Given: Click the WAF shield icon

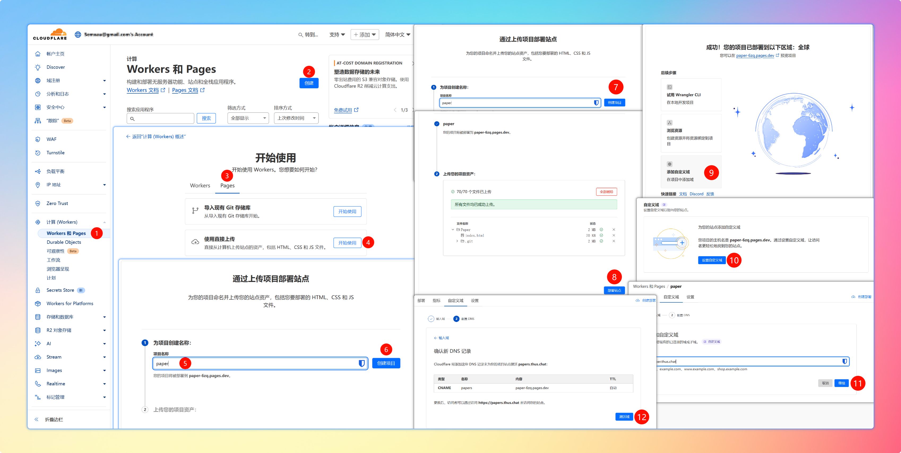Looking at the screenshot, I should (38, 139).
